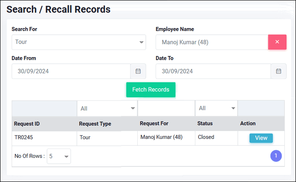Image resolution: width=296 pixels, height=182 pixels.
Task: Focus the Date From text field
Action: point(71,71)
